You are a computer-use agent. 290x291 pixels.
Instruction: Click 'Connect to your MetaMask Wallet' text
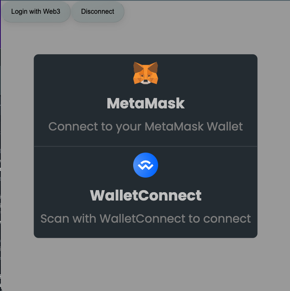click(x=146, y=127)
